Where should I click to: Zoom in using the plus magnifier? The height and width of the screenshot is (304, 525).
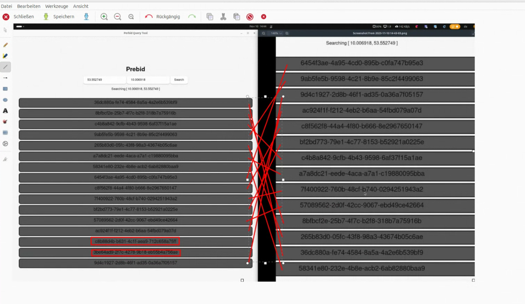click(x=104, y=17)
